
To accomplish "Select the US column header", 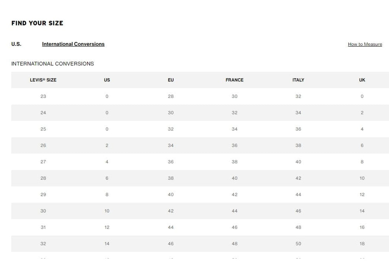I will (x=107, y=80).
